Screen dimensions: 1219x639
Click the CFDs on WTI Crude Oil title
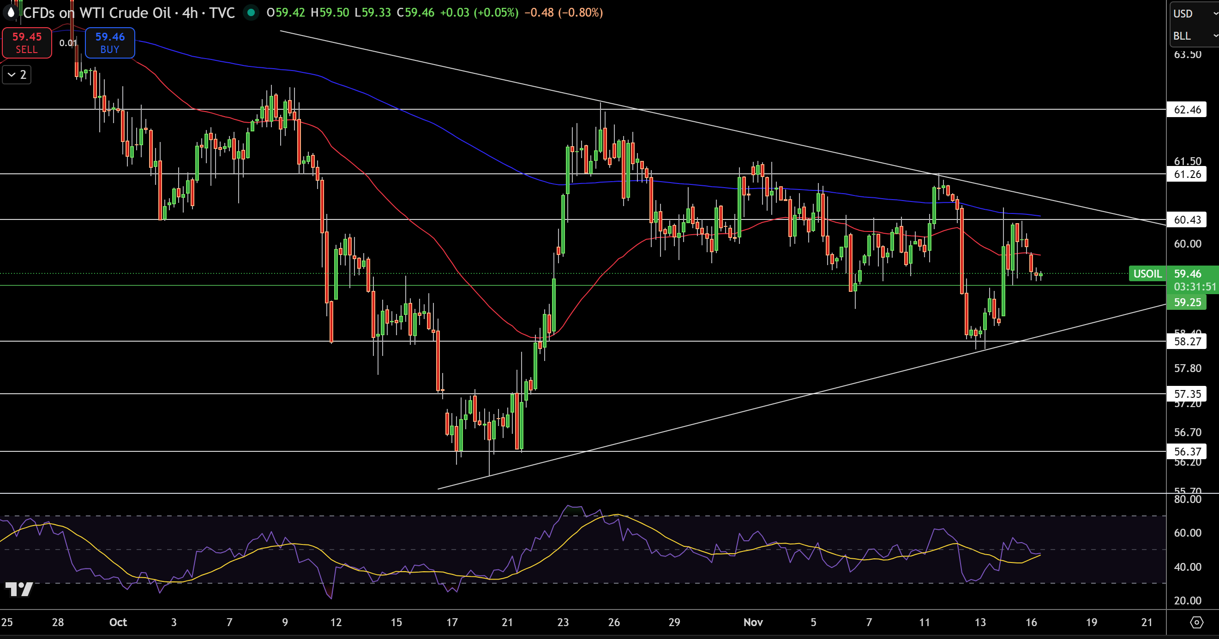[x=96, y=13]
